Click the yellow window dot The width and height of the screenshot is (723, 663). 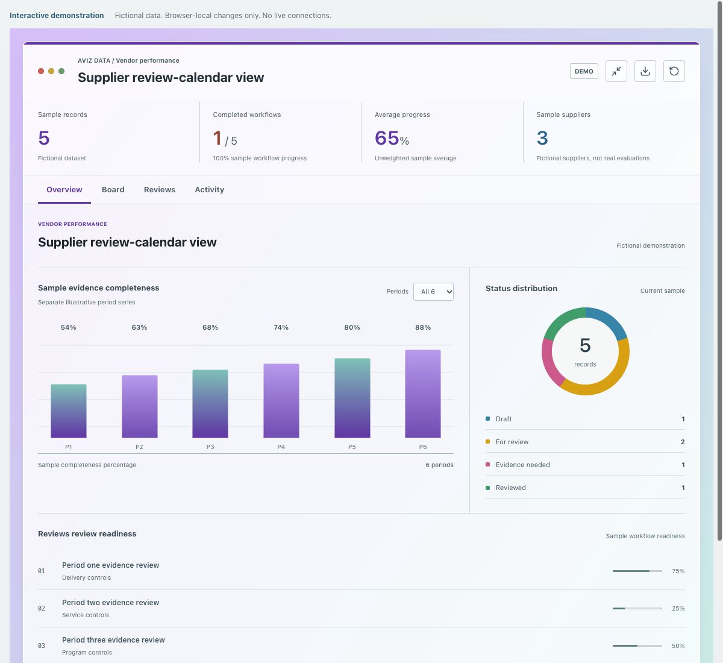(x=51, y=71)
